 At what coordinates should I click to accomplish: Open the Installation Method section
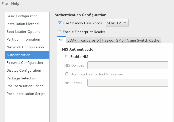23,24
